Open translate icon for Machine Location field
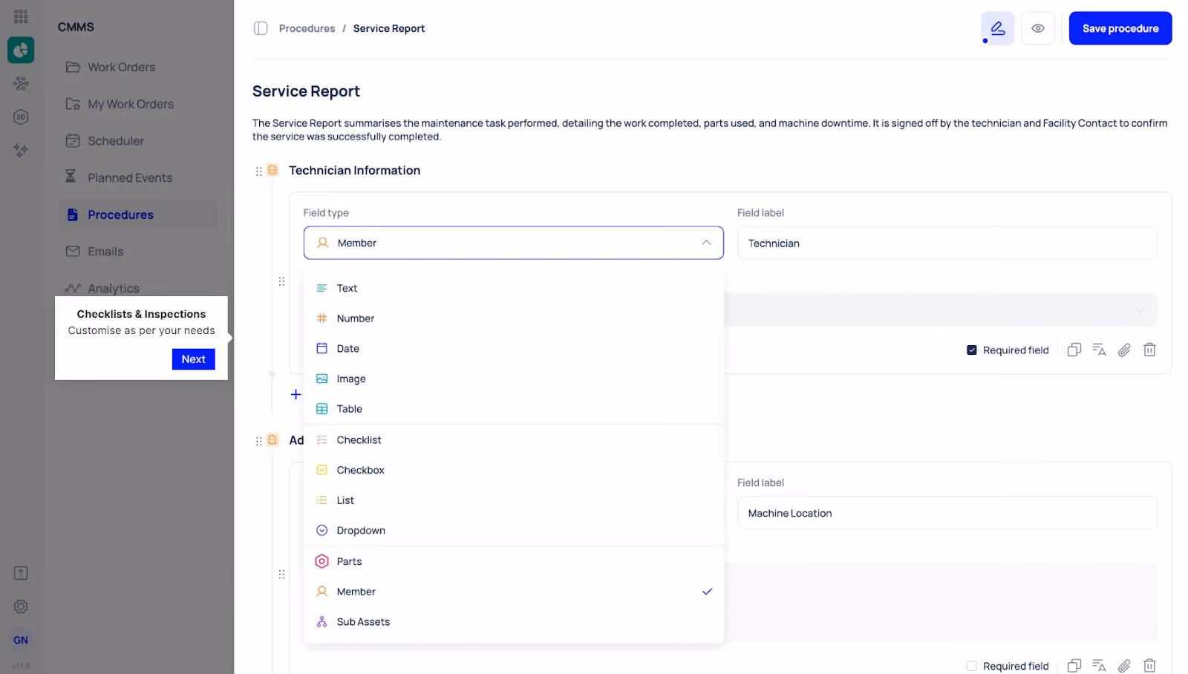The height and width of the screenshot is (674, 1188). click(1100, 666)
